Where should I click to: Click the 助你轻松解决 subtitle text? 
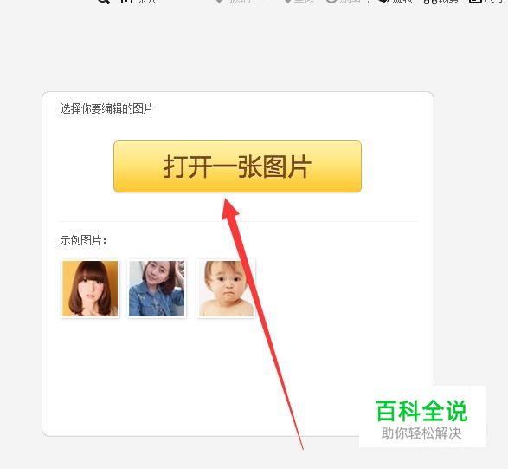coord(421,433)
